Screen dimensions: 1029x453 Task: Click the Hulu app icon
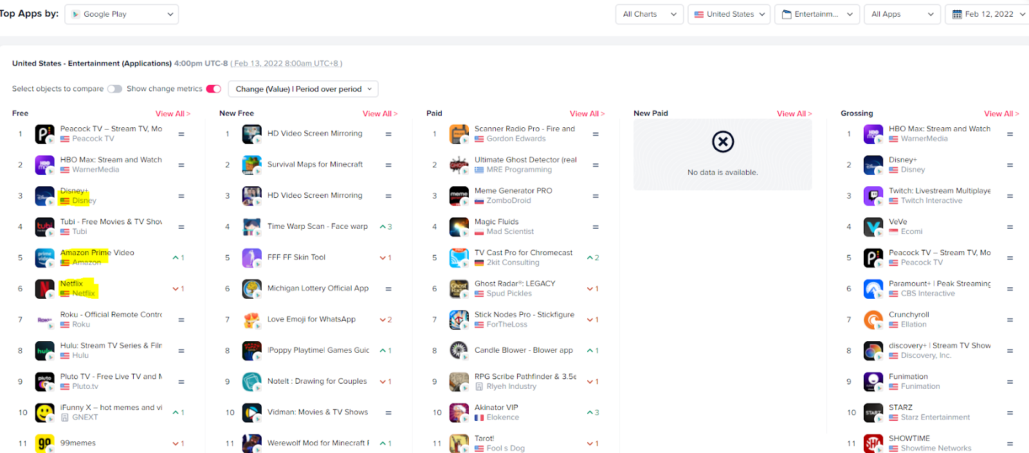click(44, 350)
